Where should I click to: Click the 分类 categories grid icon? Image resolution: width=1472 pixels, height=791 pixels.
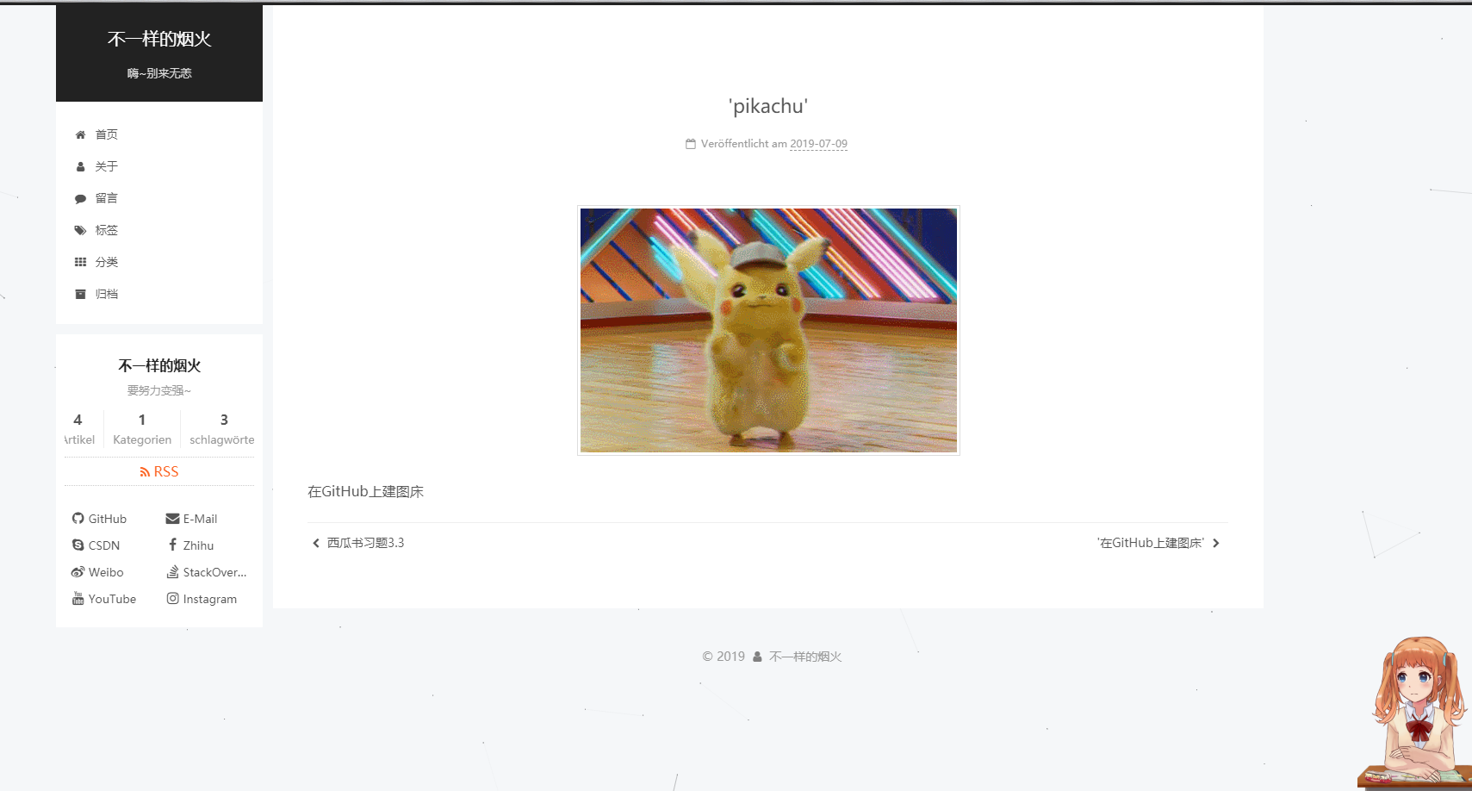point(80,262)
